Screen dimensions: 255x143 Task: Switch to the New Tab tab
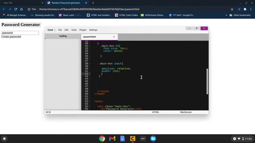(x=23, y=3)
